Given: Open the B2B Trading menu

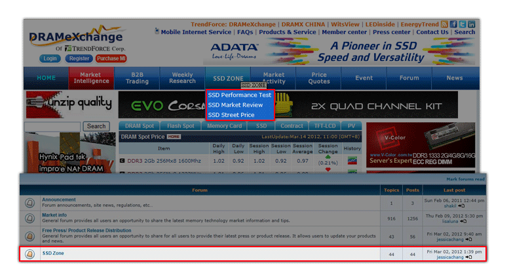Looking at the screenshot, I should point(137,78).
